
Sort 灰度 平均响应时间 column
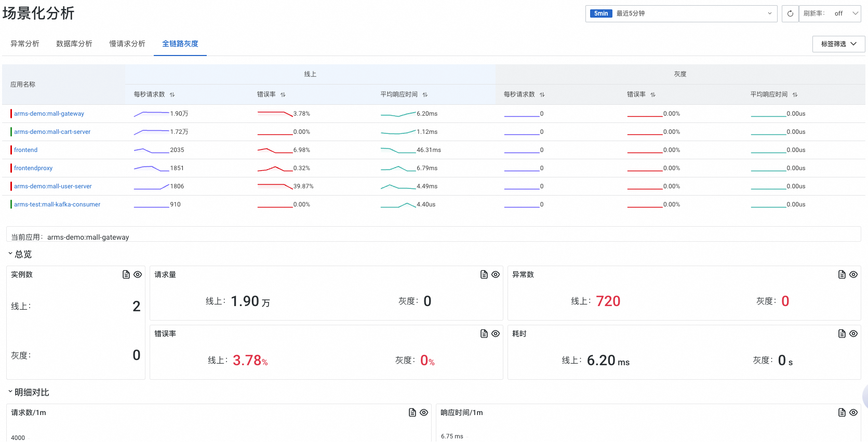pos(795,94)
